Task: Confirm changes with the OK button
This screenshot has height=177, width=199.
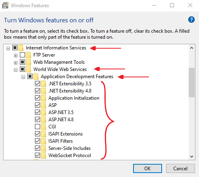Action: (x=147, y=169)
